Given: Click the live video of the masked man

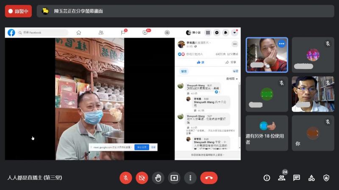Looking at the screenshot, I should (90, 99).
